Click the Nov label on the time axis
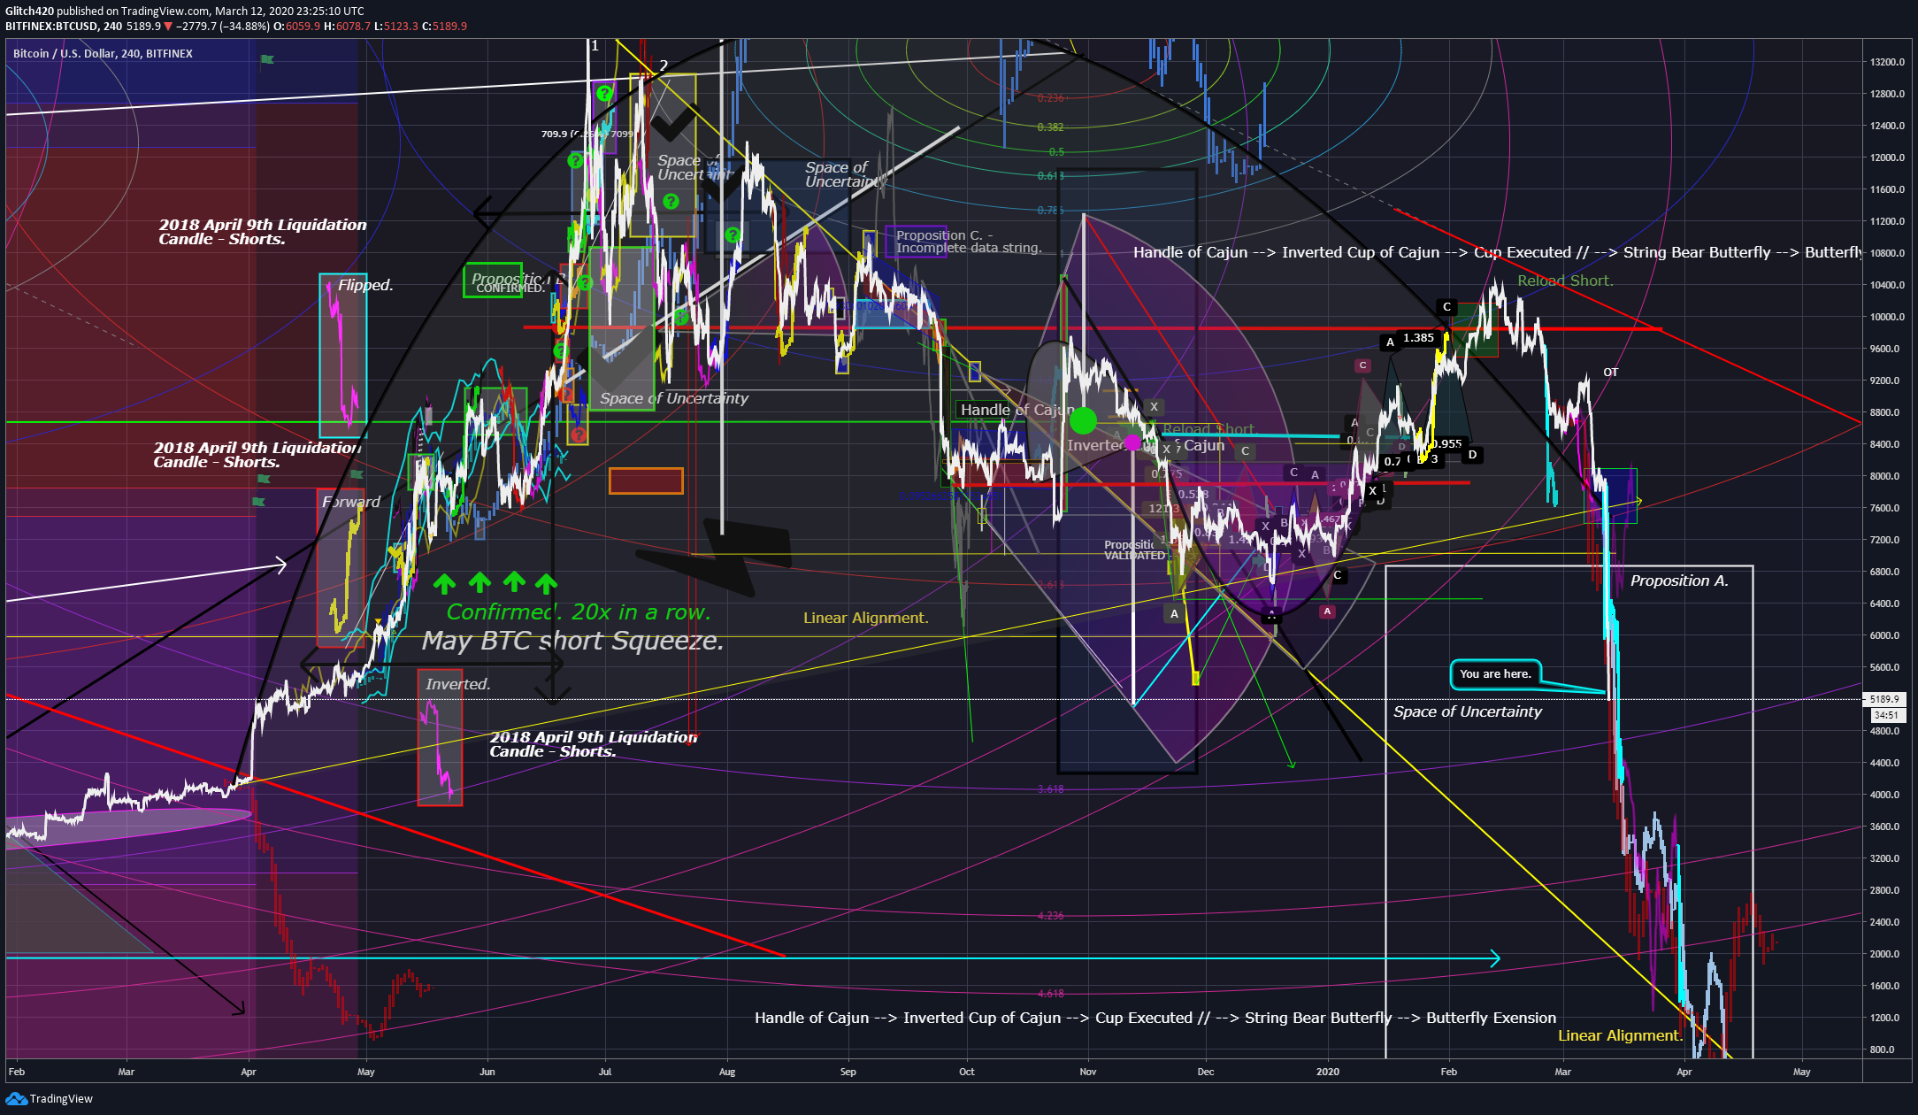This screenshot has height=1115, width=1918. click(x=1088, y=1072)
